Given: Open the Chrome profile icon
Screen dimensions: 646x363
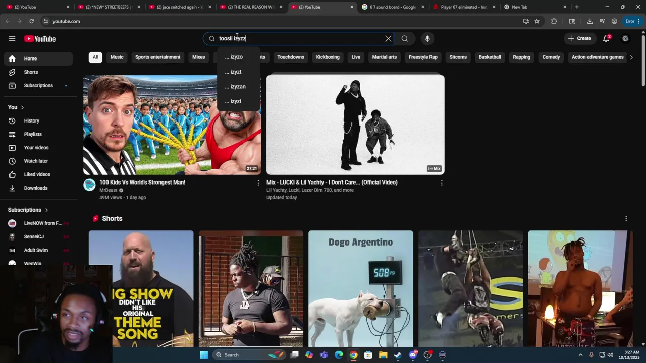Looking at the screenshot, I should tap(614, 21).
